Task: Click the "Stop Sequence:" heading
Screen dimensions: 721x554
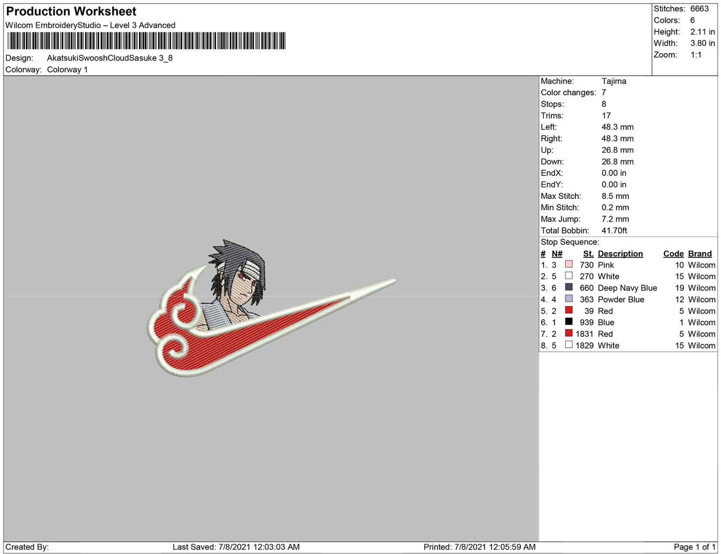Action: (x=570, y=242)
